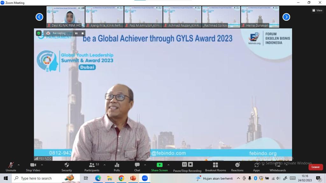
Task: Open the Apps panel
Action: click(x=256, y=167)
